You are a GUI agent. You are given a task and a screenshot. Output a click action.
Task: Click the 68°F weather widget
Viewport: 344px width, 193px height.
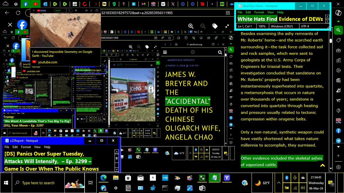(262, 183)
